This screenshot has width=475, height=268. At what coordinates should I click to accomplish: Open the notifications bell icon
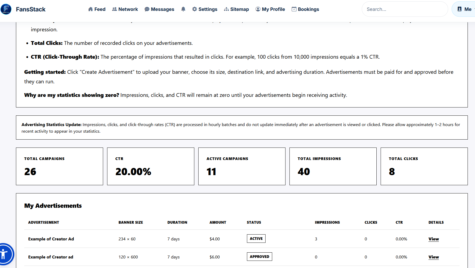point(183,9)
